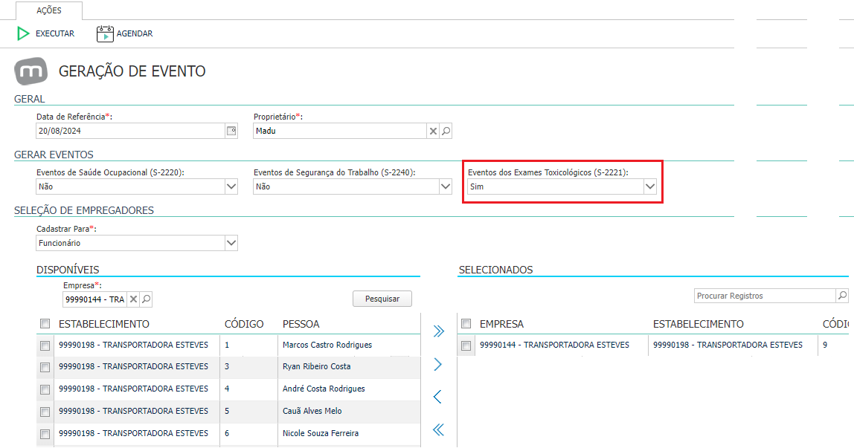854x448 pixels.
Task: Open the Funcionário combo box
Action: coord(137,243)
